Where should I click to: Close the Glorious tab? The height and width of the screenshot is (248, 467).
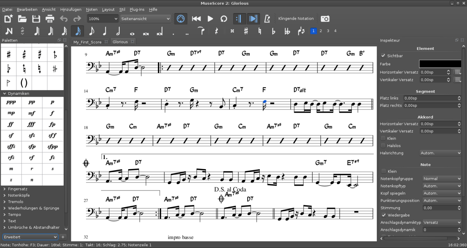(132, 42)
